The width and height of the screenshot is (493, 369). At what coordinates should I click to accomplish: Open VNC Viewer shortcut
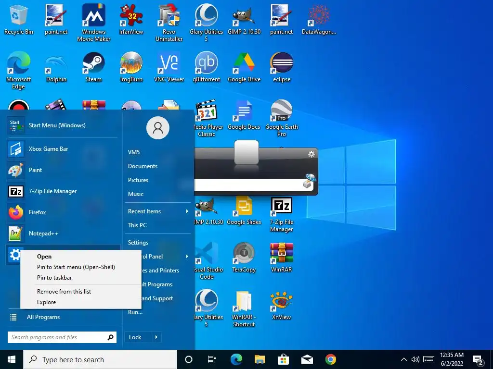(x=169, y=67)
